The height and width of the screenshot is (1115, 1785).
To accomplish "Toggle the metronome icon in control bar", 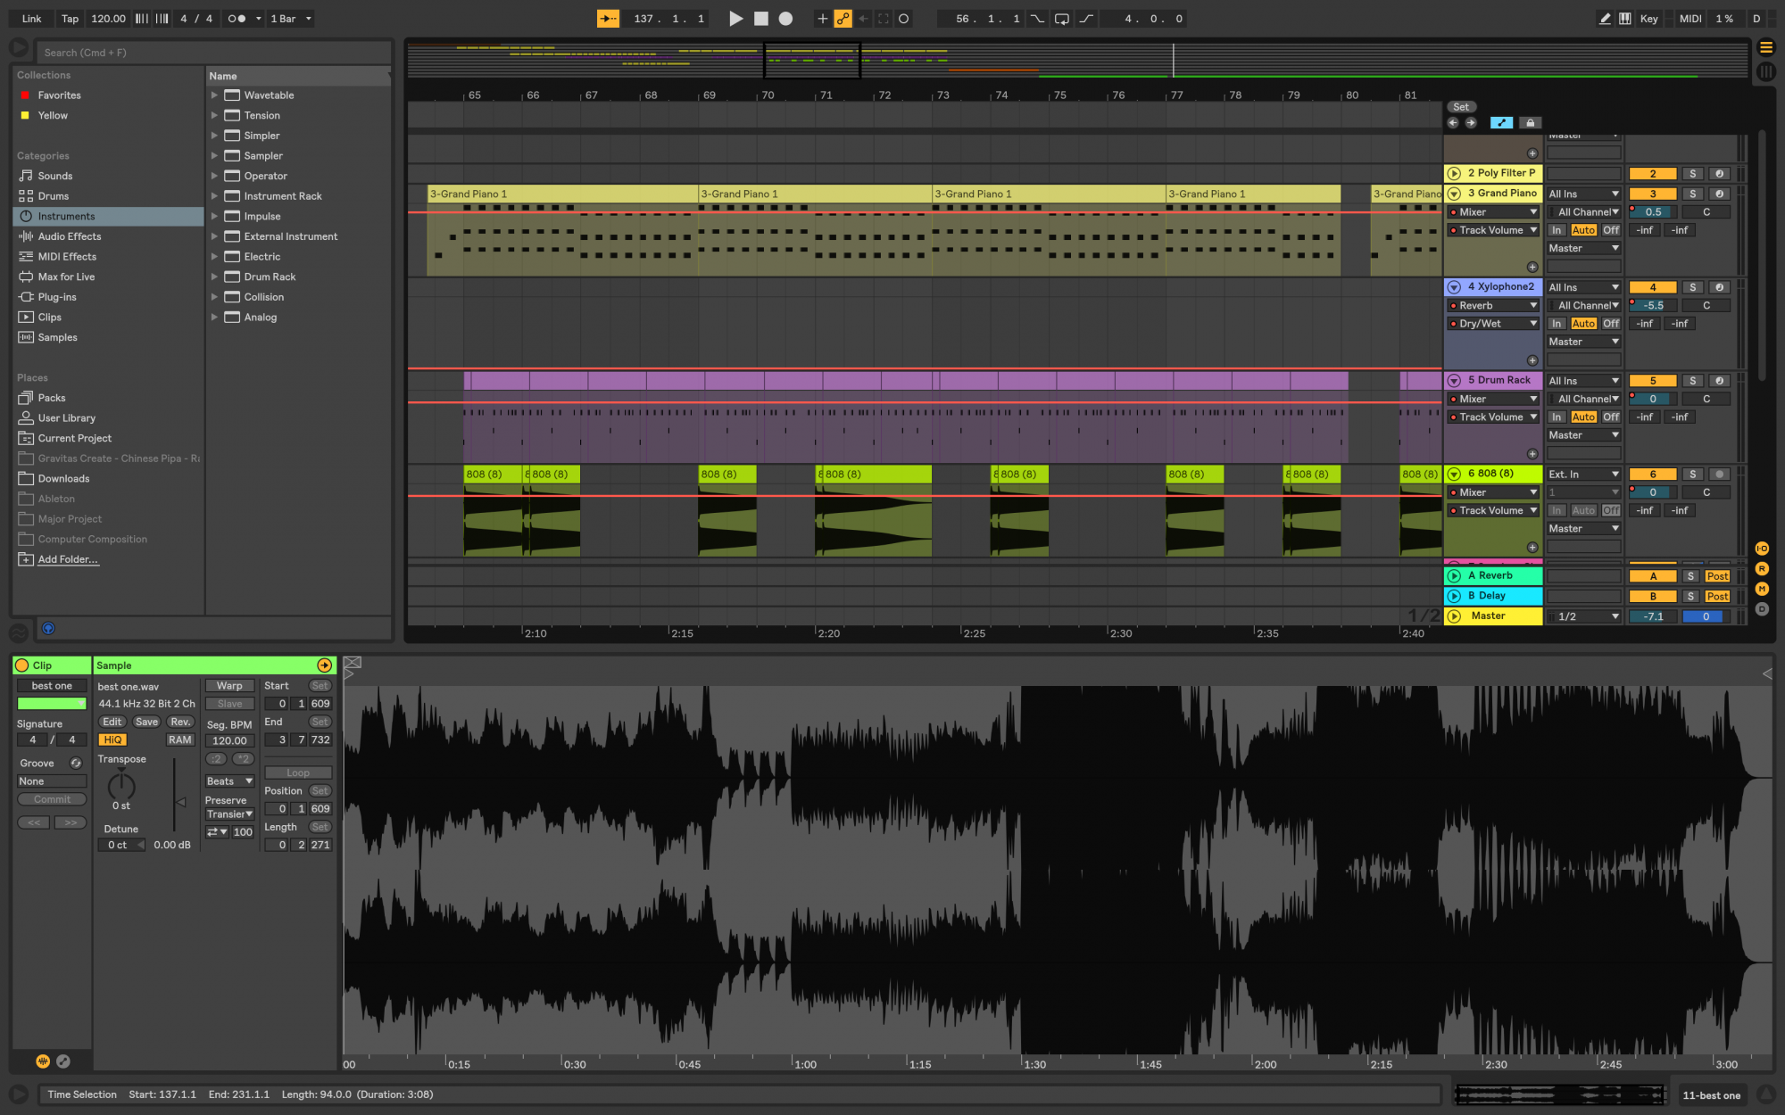I will point(236,18).
